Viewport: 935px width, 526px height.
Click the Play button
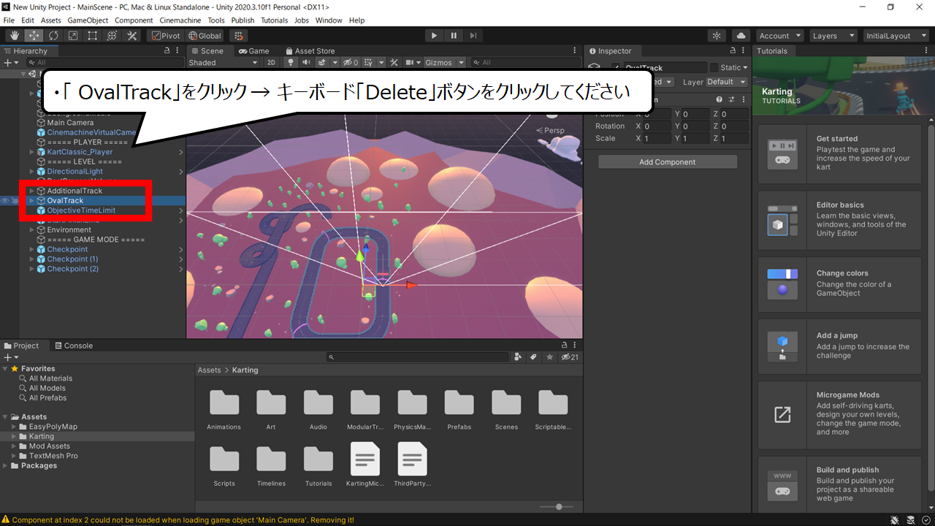[434, 36]
